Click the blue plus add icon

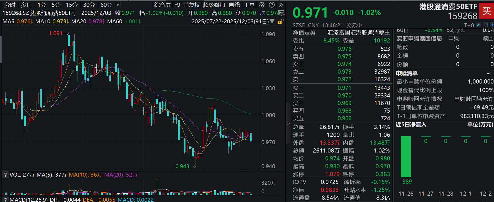pyautogui.click(x=492, y=25)
